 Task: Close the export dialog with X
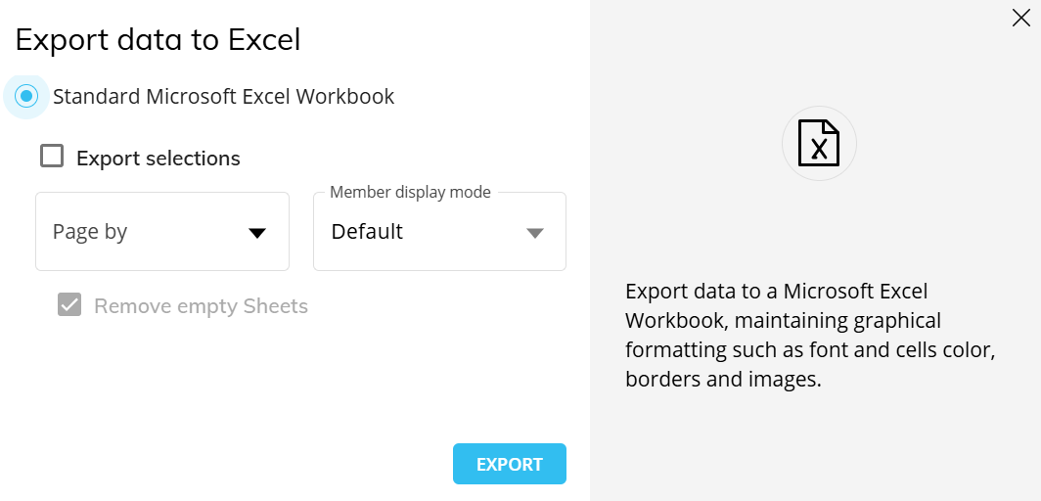point(1021,18)
